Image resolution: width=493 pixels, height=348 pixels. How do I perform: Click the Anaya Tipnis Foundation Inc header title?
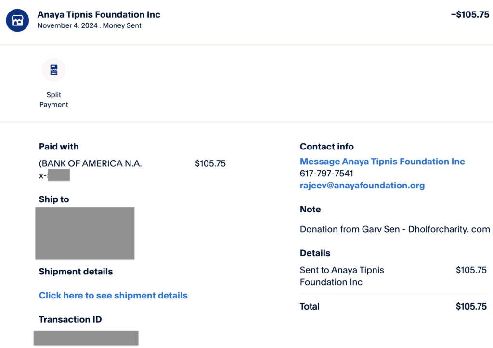coord(99,14)
